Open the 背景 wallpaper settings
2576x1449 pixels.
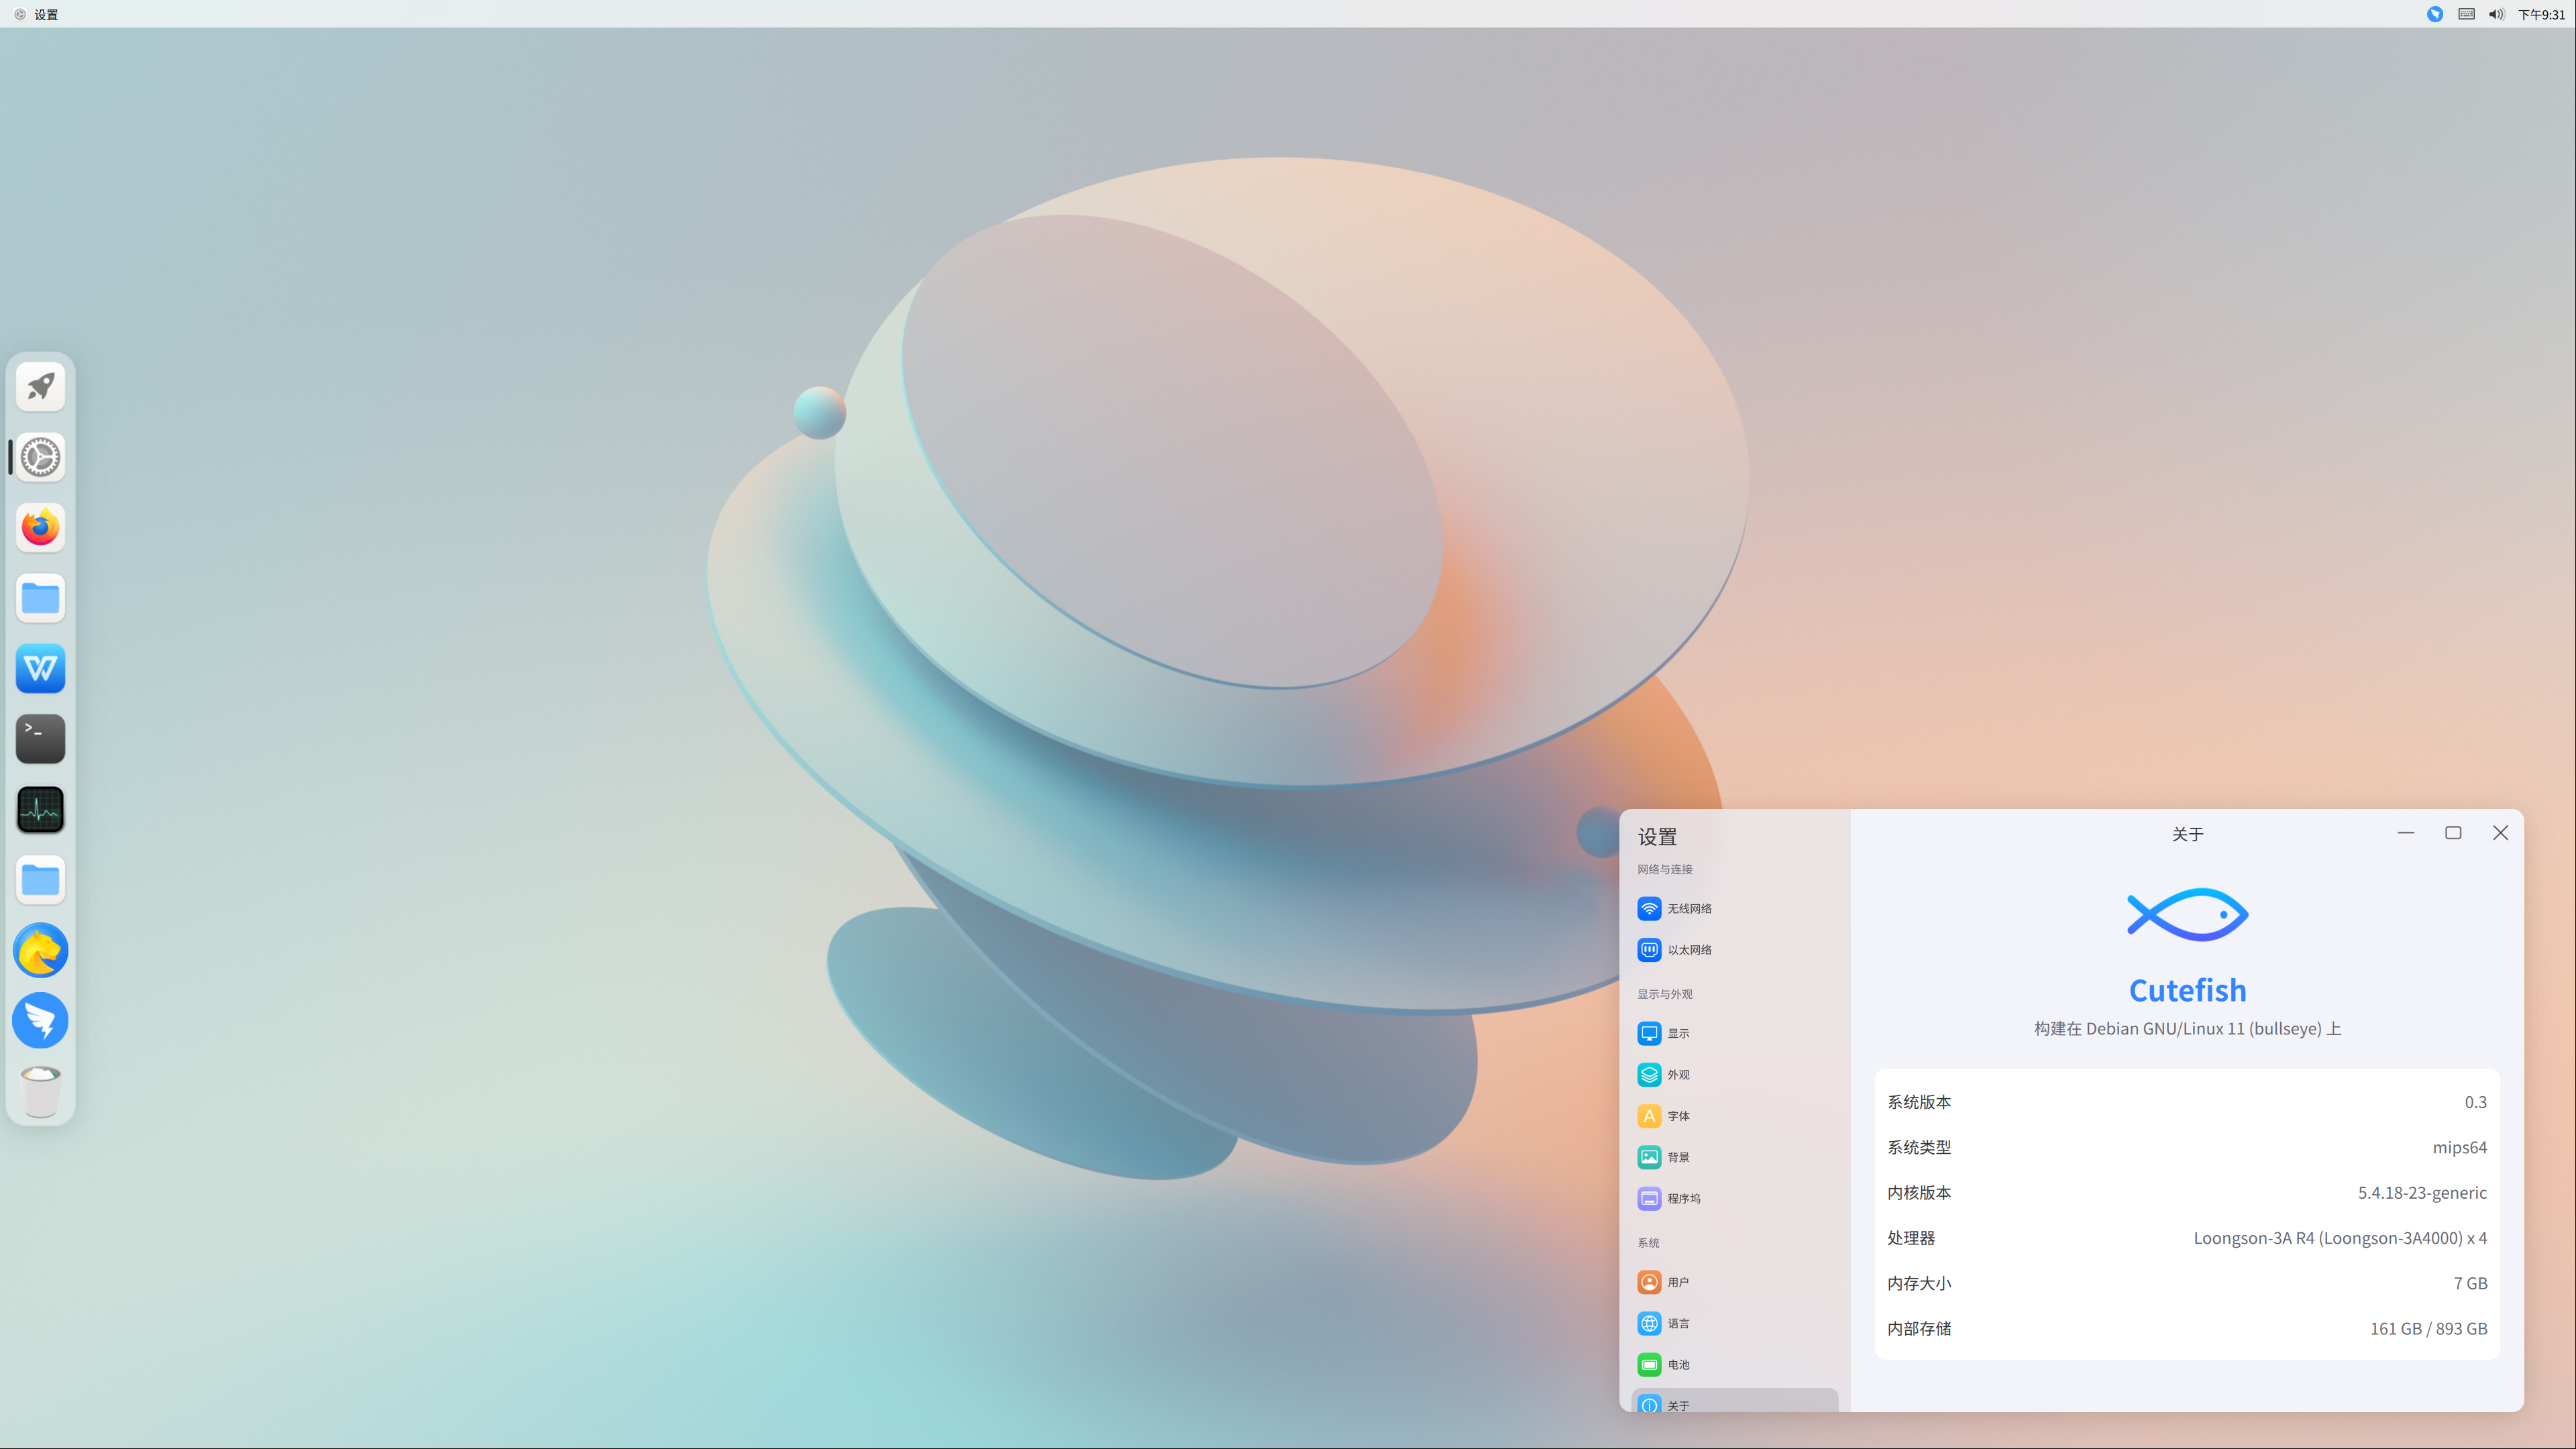1734,1157
